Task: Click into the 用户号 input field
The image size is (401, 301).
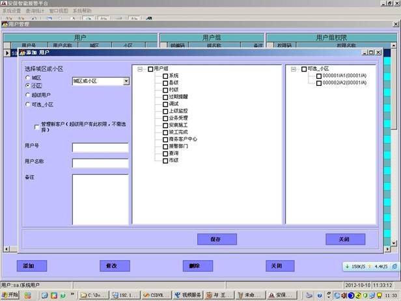Action: (x=100, y=148)
